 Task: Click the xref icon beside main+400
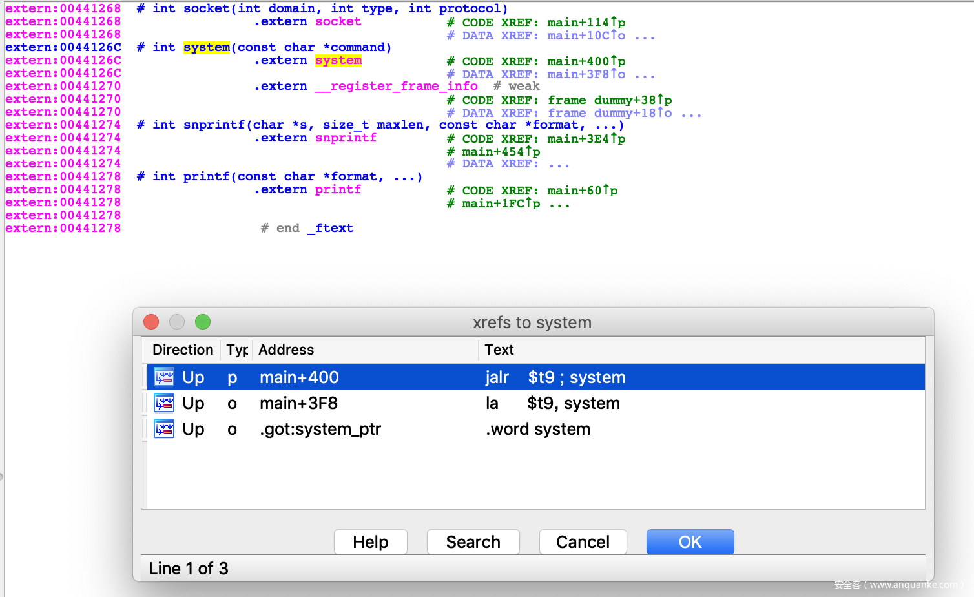pyautogui.click(x=164, y=377)
